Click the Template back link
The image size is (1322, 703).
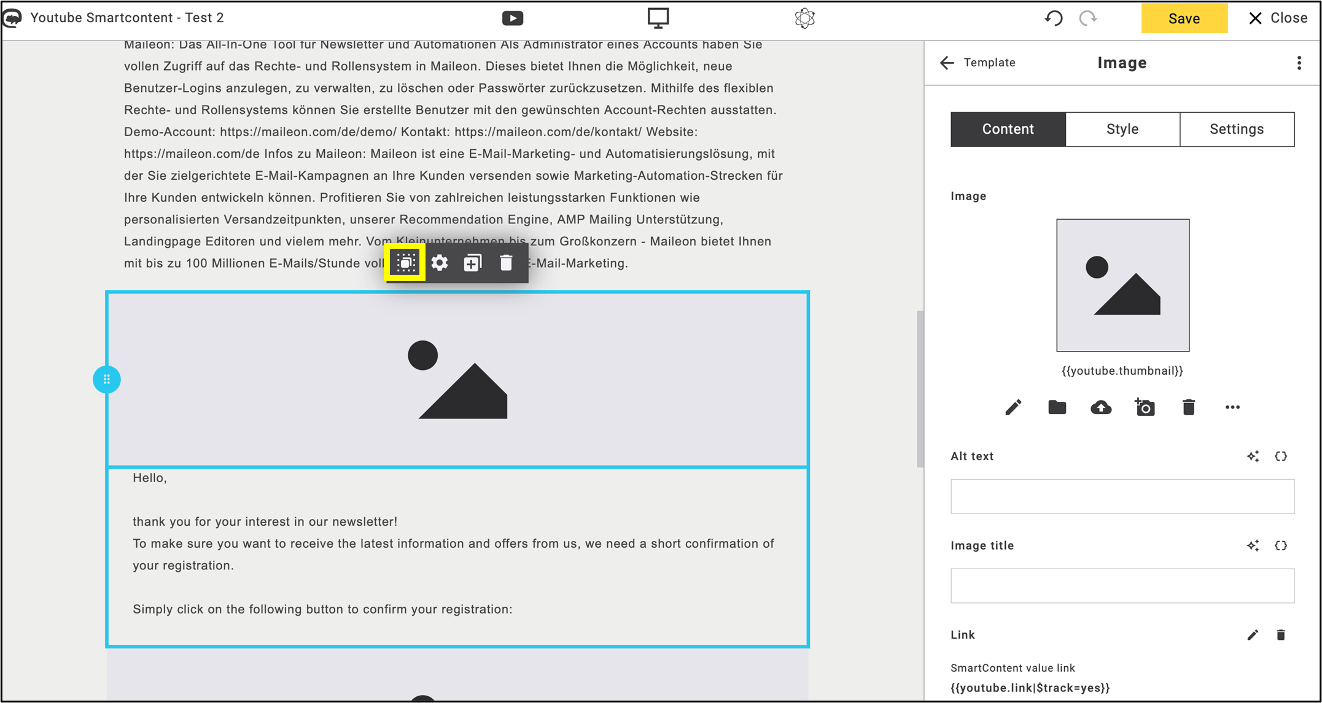(989, 63)
